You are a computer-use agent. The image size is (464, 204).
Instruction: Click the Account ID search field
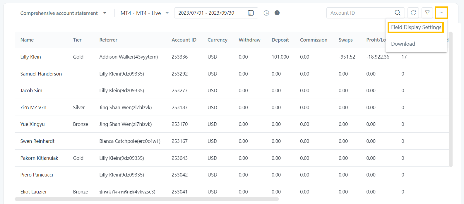pyautogui.click(x=360, y=13)
